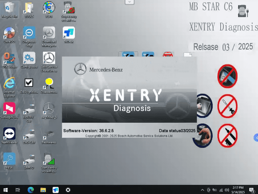
Task: Open the SMR-D shortcut
Action: coord(29,161)
